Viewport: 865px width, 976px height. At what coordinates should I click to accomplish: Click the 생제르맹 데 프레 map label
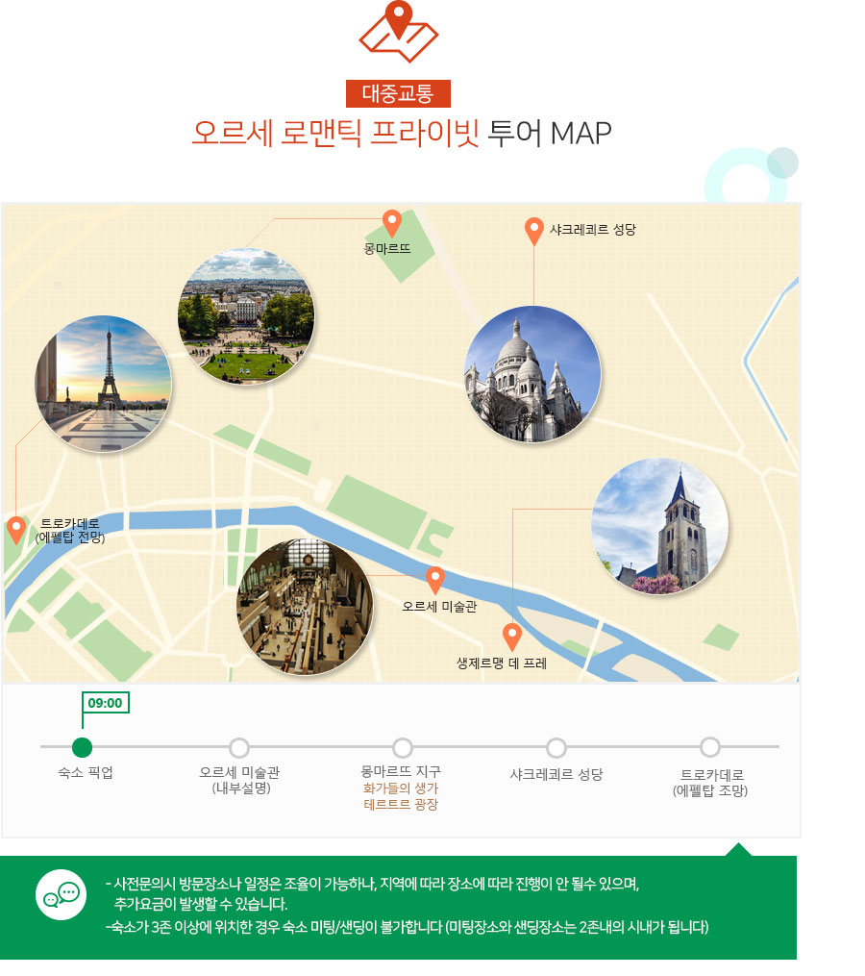click(x=502, y=663)
